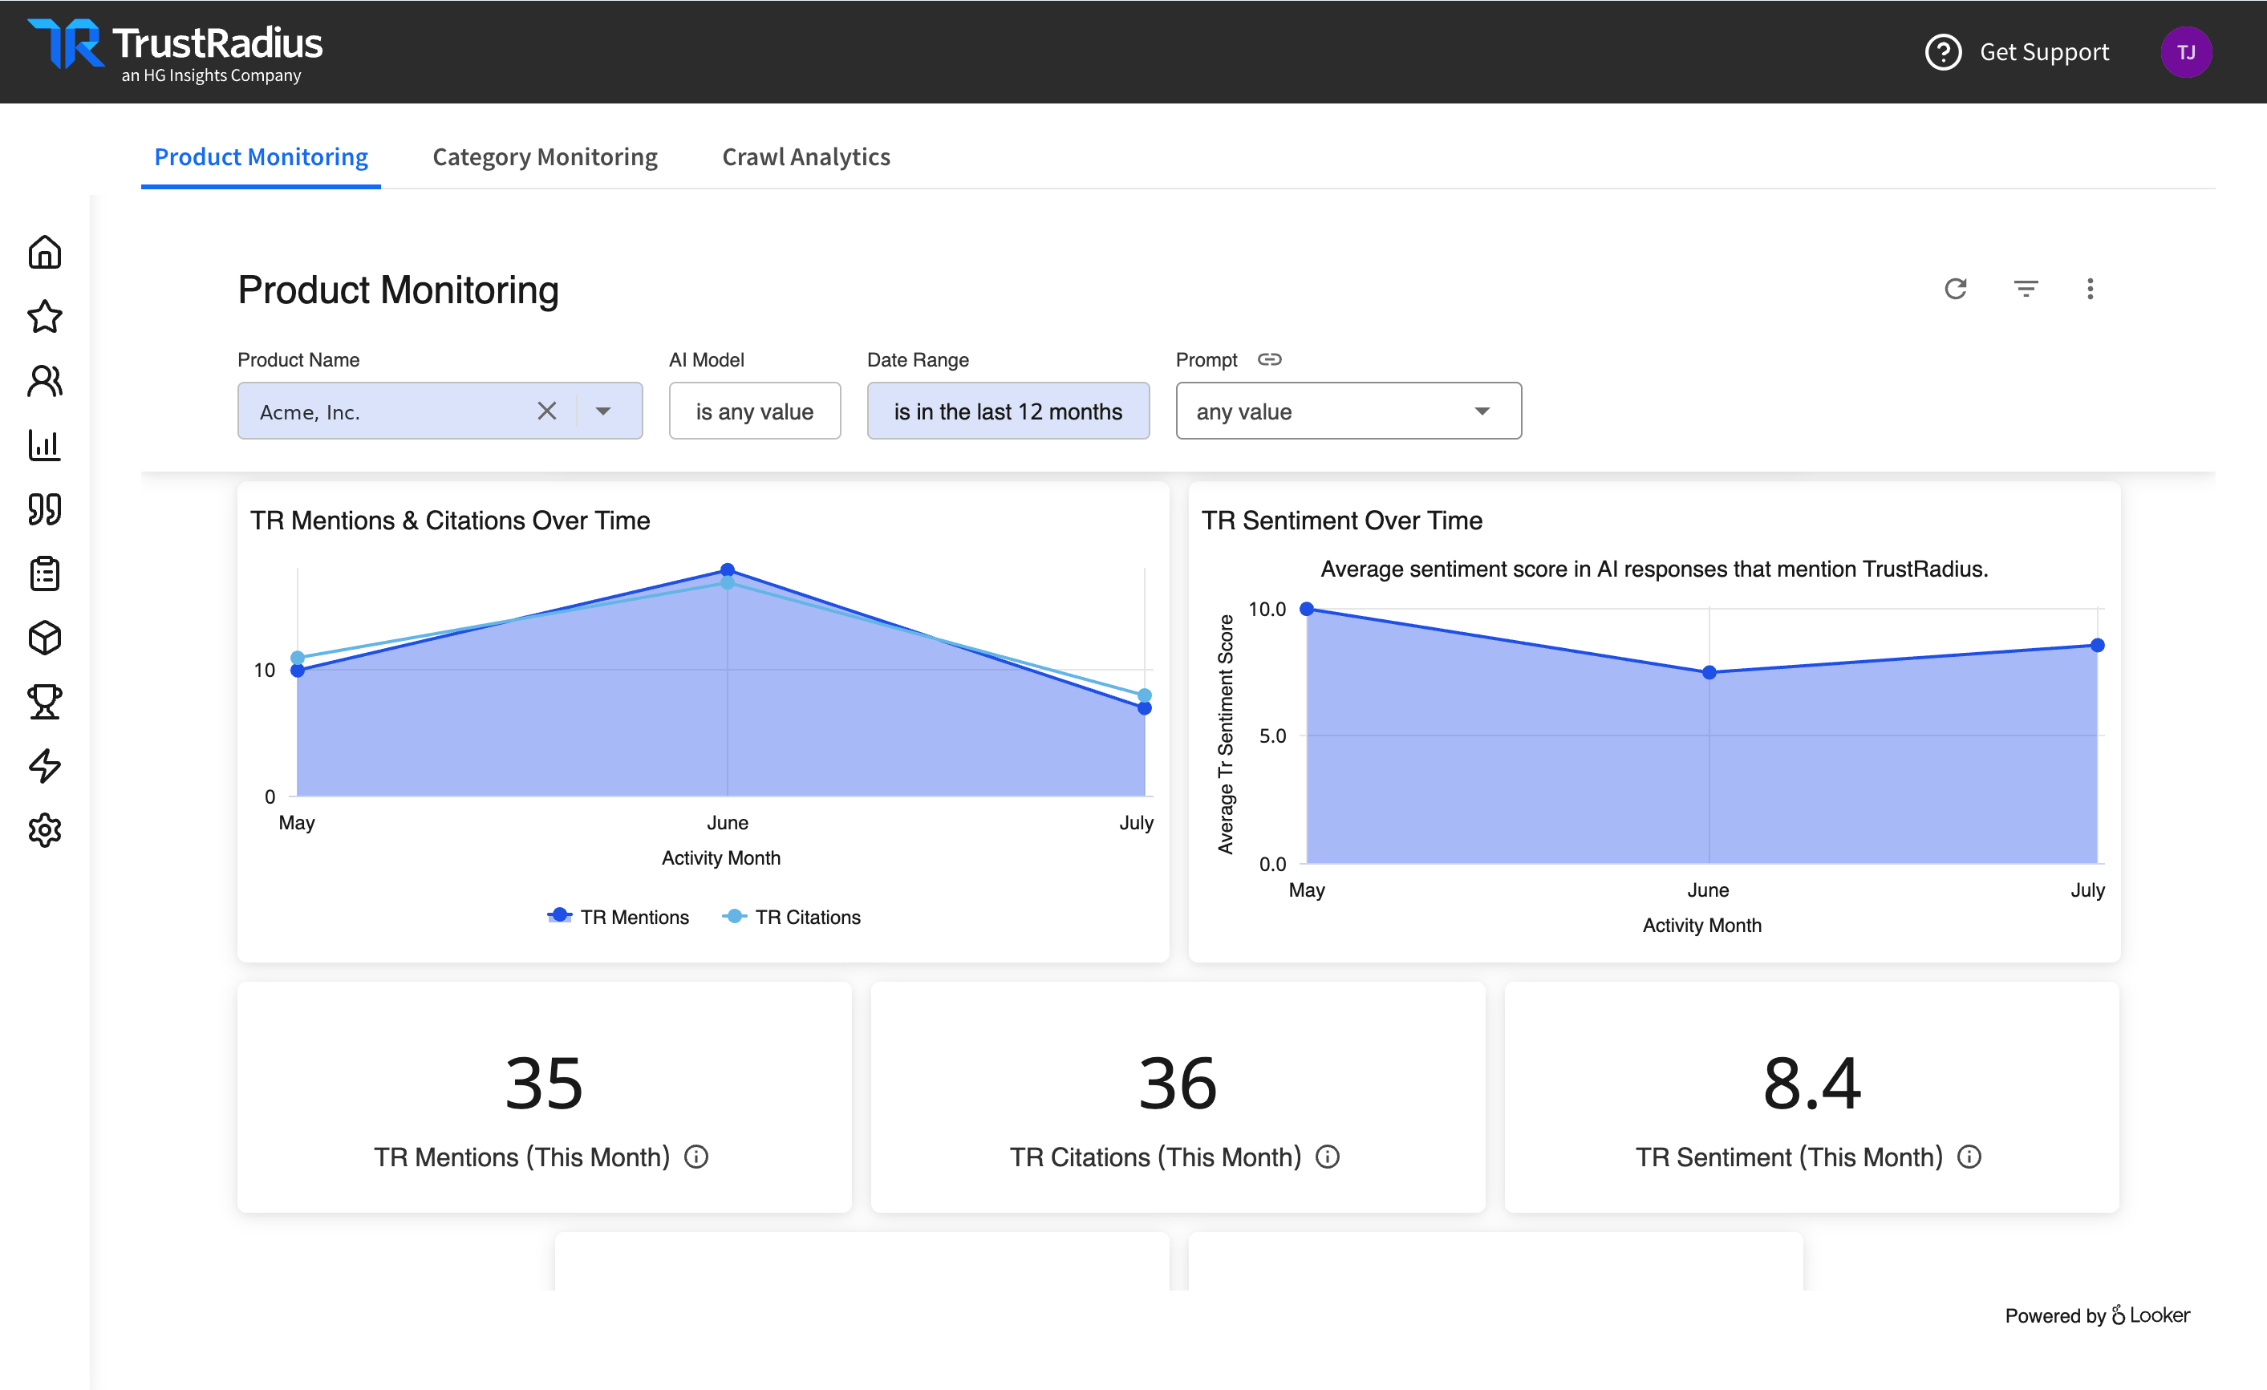
Task: Open the bar chart analytics sidebar icon
Action: click(x=44, y=445)
